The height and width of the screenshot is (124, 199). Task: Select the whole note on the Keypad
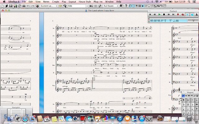[192, 109]
